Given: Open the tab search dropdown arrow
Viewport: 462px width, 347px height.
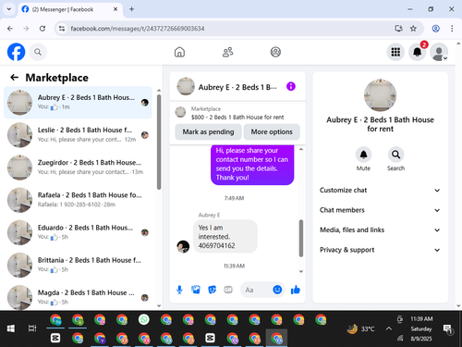Looking at the screenshot, I should [9, 9].
